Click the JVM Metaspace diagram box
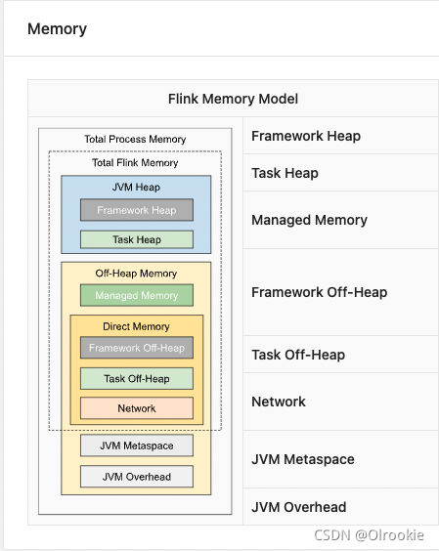The image size is (439, 551). [x=137, y=445]
